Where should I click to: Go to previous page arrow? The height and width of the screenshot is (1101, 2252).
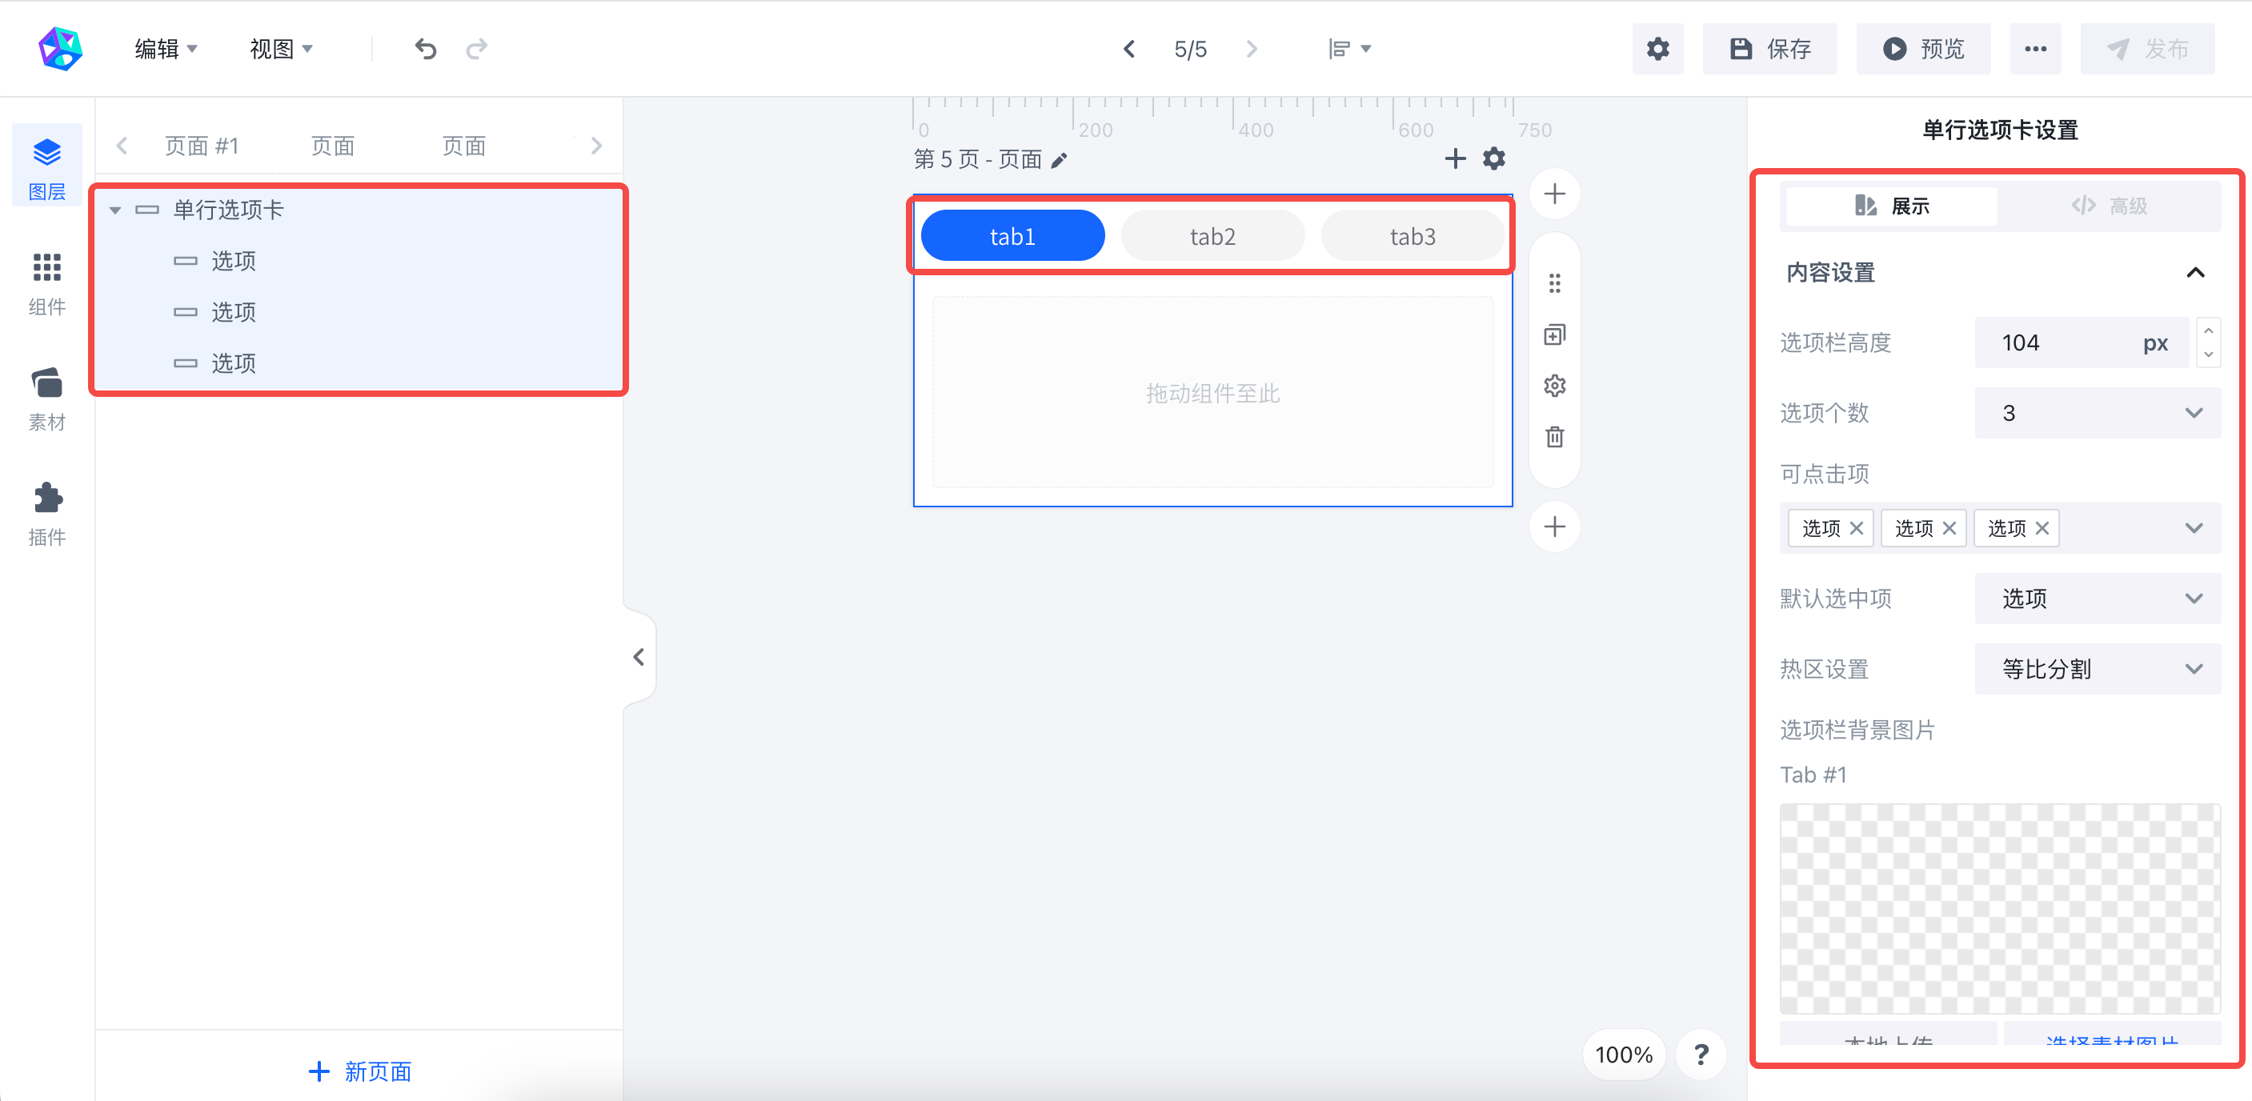click(x=1128, y=49)
